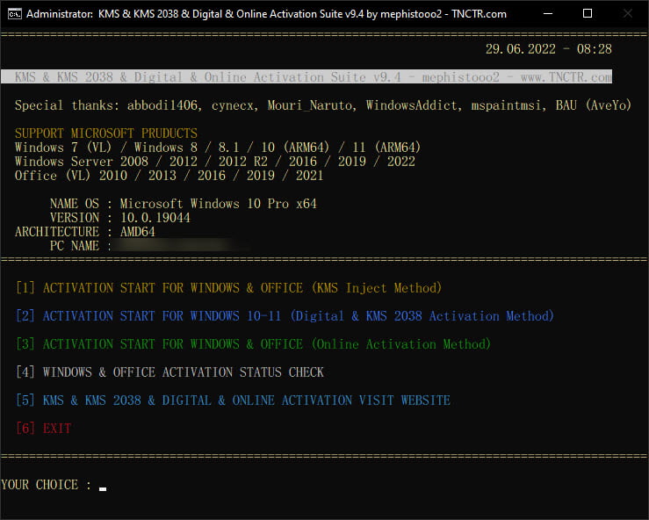Select option [4] activation status check

[x=169, y=372]
